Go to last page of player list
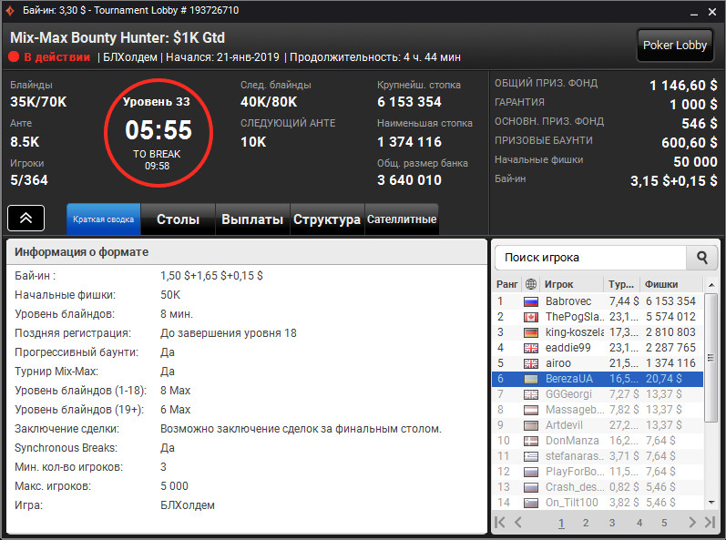This screenshot has width=726, height=540. tap(711, 523)
